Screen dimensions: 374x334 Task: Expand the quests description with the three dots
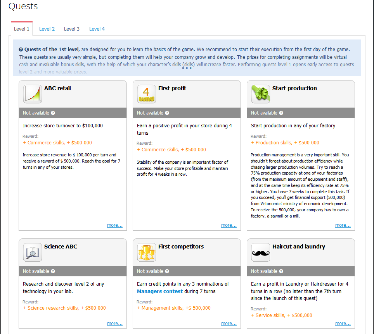[x=187, y=68]
